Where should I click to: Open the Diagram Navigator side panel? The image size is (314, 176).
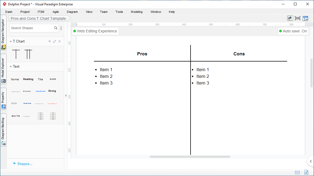[x=3, y=33]
